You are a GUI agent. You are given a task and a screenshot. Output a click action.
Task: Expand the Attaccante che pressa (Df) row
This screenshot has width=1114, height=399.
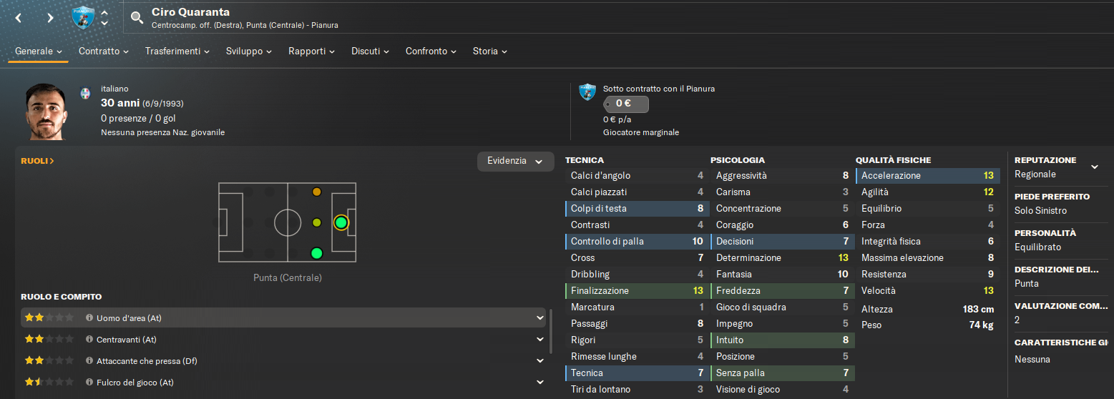[x=539, y=361]
